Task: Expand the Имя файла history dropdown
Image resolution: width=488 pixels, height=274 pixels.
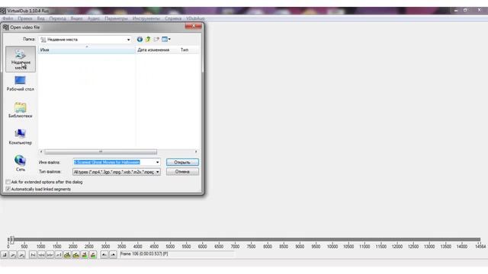Action: pyautogui.click(x=158, y=162)
